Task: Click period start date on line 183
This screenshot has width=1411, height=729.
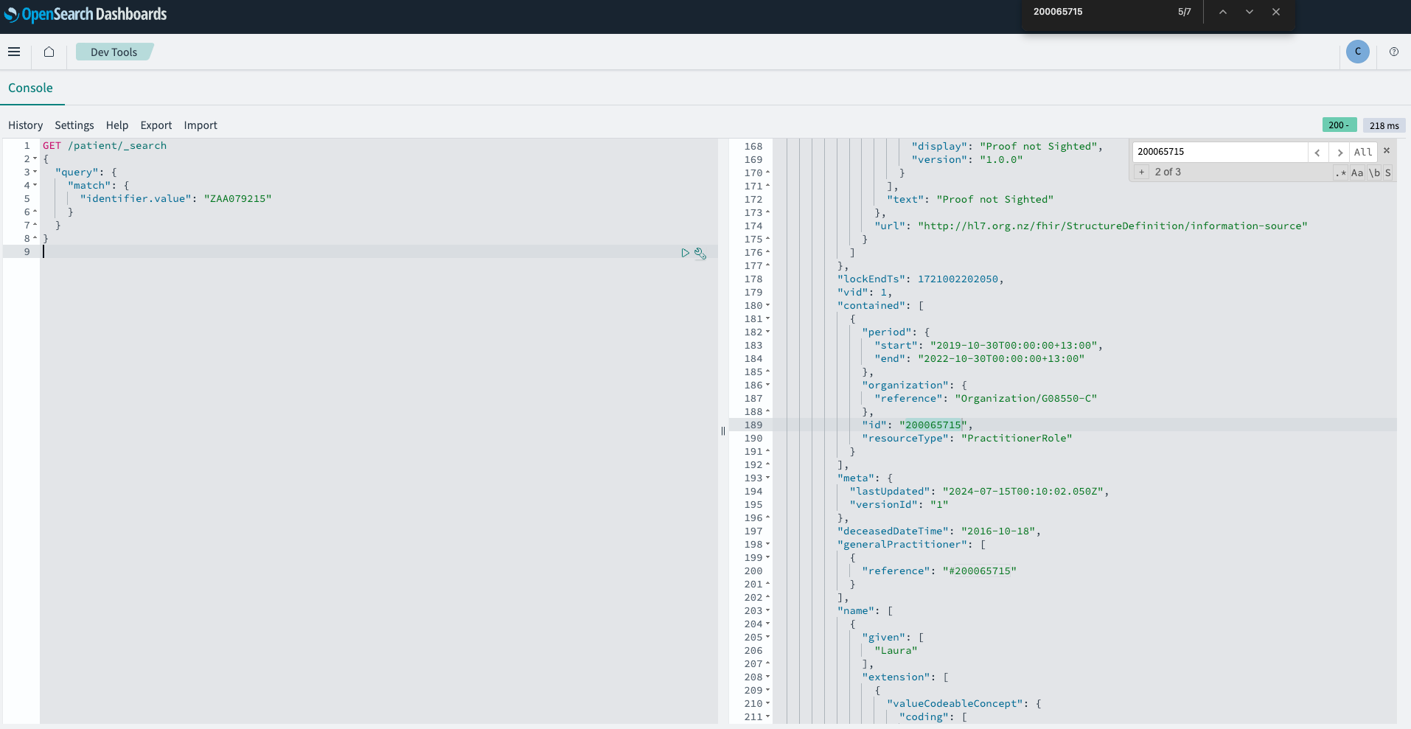Action: coord(1013,346)
